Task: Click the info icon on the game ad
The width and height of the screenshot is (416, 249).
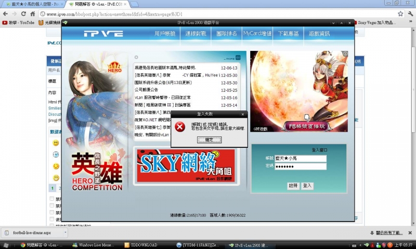Action: [x=345, y=54]
